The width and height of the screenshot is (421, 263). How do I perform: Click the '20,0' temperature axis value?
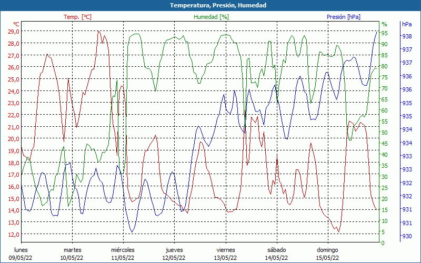pyautogui.click(x=14, y=139)
